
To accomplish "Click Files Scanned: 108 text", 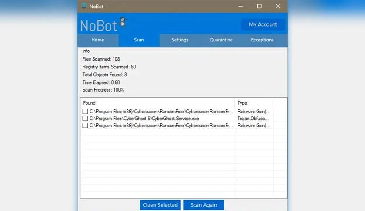I will [x=101, y=59].
